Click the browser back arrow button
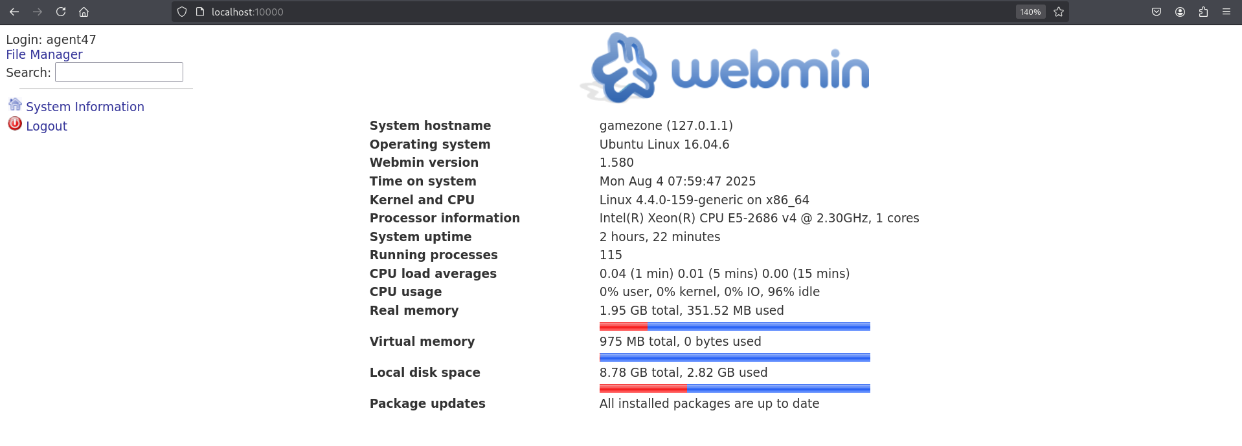The height and width of the screenshot is (446, 1242). 14,12
